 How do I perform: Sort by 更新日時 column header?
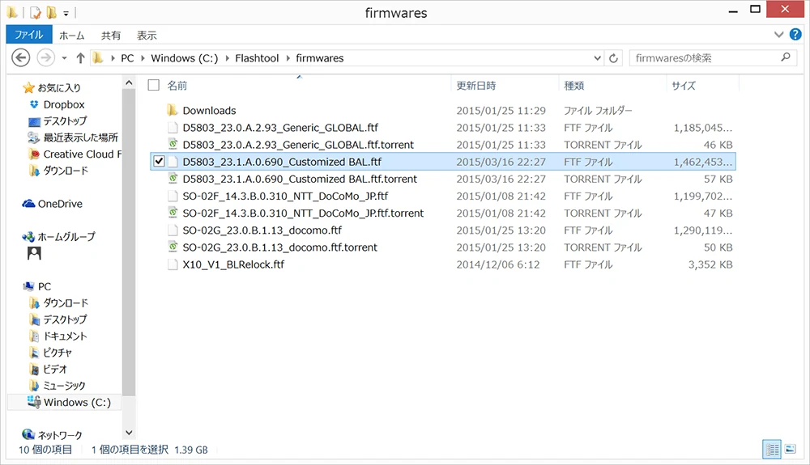pos(475,85)
